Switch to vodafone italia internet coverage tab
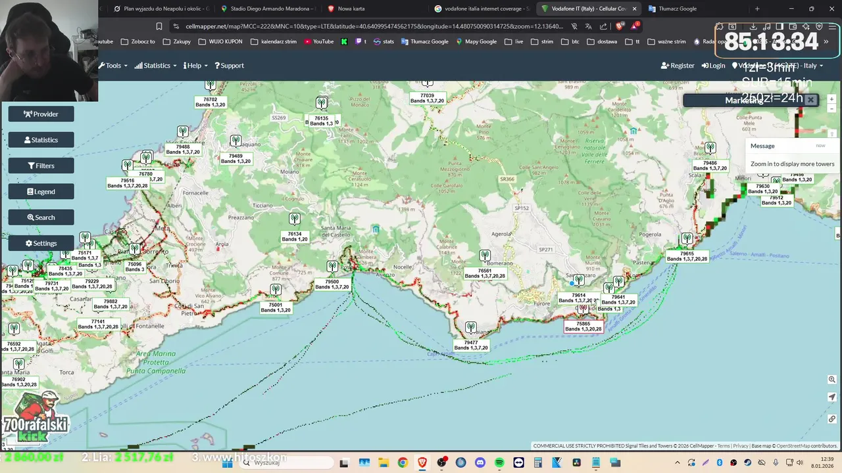 [482, 9]
